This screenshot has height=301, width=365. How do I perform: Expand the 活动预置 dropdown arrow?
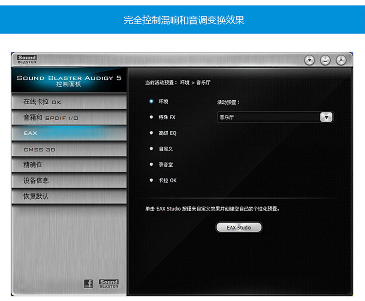click(x=326, y=117)
